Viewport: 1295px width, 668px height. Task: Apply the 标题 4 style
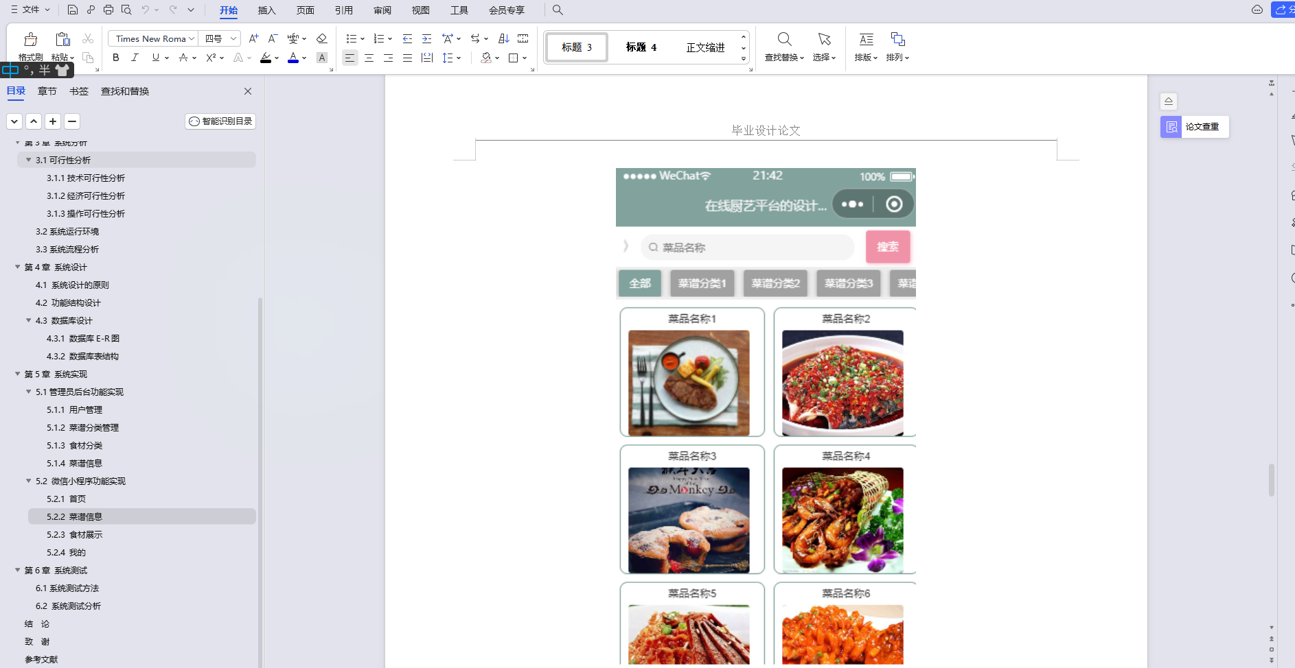(x=641, y=47)
